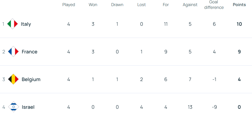Select the Belgium team name
Screen dimensions: 252x114
click(31, 79)
